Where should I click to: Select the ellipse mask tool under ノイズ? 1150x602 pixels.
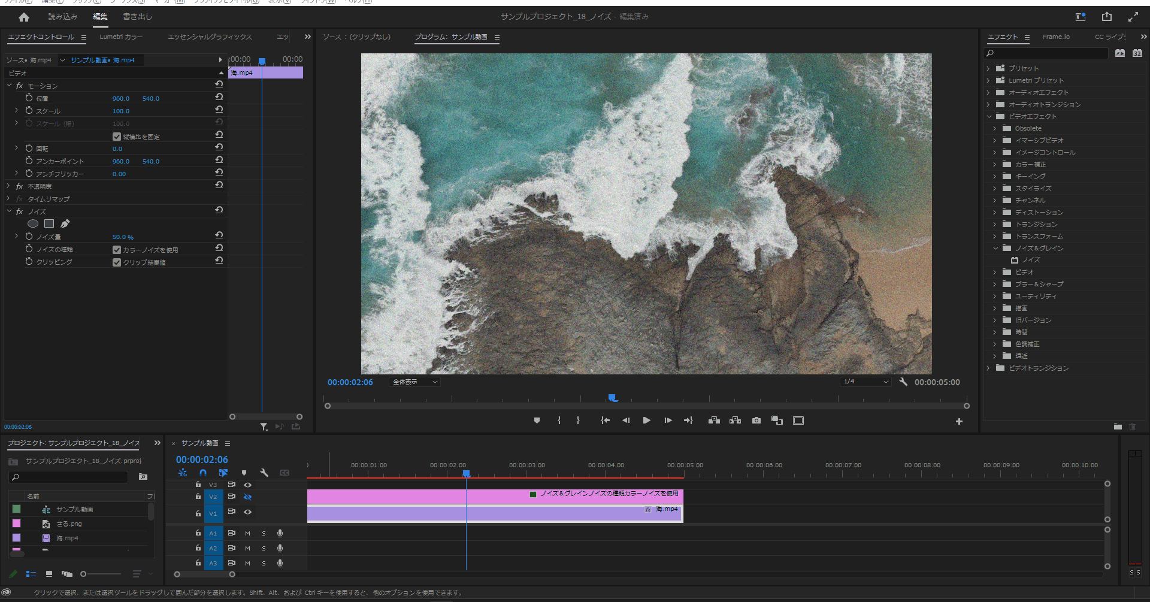tap(33, 223)
